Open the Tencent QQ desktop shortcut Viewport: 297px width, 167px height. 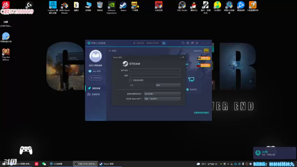coord(194,6)
